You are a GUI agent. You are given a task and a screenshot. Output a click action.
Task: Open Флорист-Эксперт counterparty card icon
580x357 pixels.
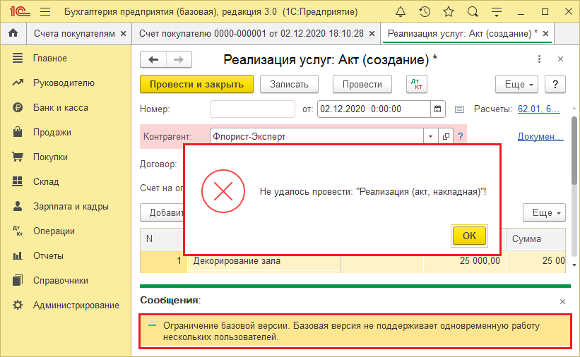tap(446, 136)
